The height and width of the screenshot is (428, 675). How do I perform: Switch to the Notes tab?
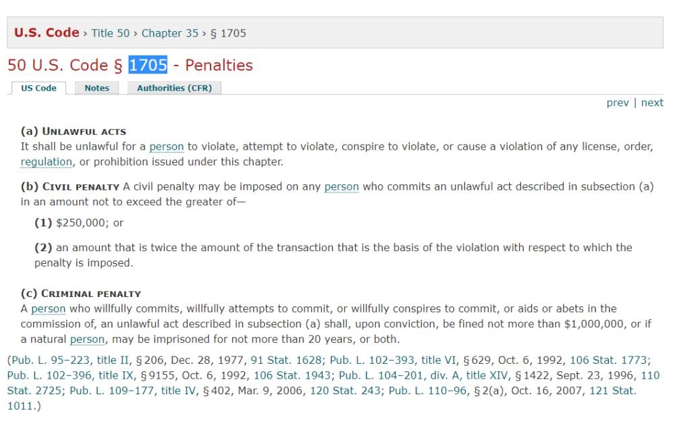(x=97, y=88)
